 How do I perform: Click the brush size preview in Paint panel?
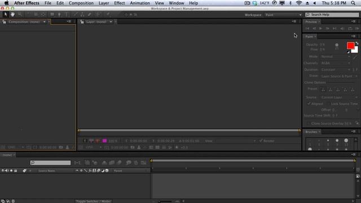click(337, 46)
